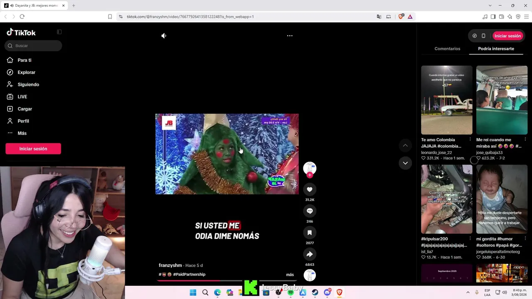Go to the next video
532x299 pixels.
tap(405, 163)
